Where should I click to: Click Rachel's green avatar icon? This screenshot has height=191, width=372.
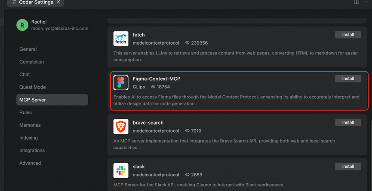point(22,25)
